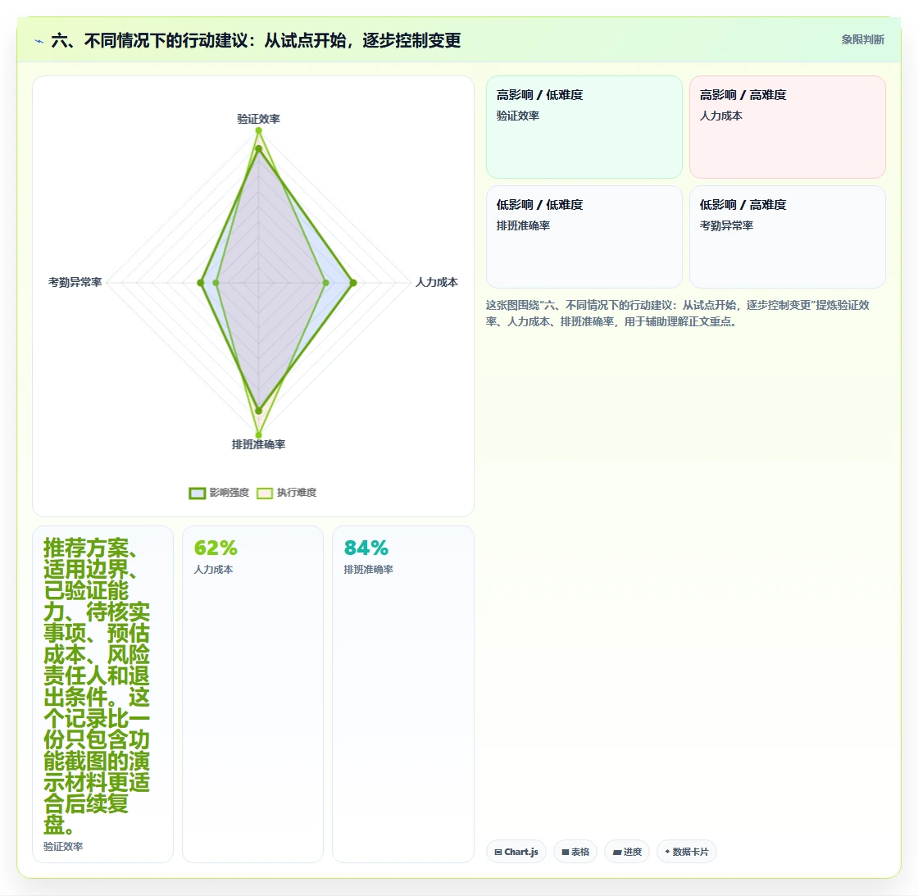Click the 84% 排班准确率 data card
Image resolution: width=918 pixels, height=896 pixels.
[x=402, y=694]
